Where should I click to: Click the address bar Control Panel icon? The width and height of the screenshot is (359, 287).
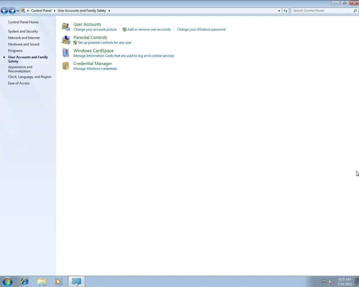click(x=23, y=11)
